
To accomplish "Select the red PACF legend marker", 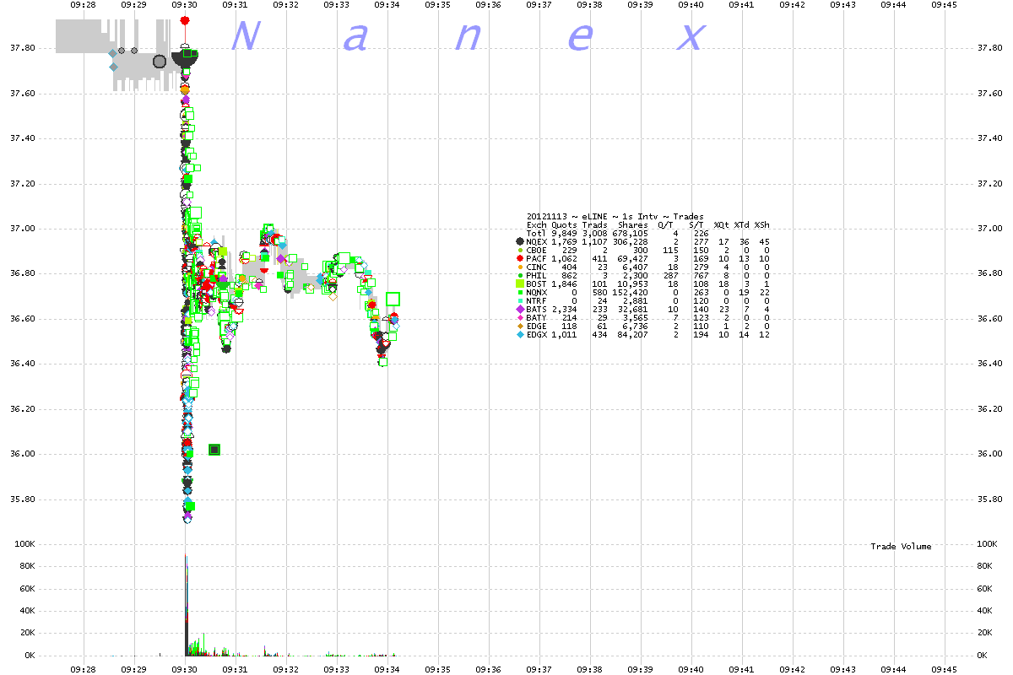I will point(520,258).
